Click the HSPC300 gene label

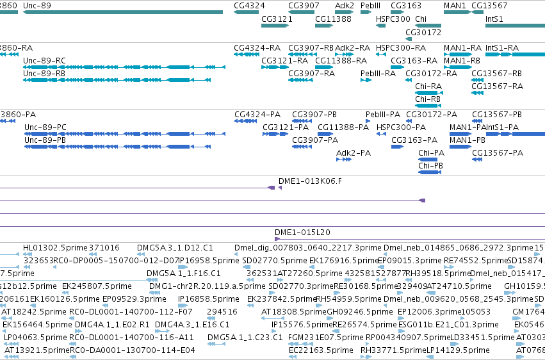pyautogui.click(x=393, y=19)
